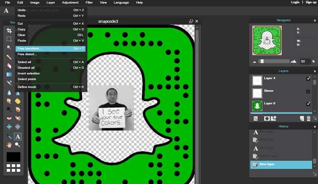Open the Filter menu
318x184 pixels.
89,2
